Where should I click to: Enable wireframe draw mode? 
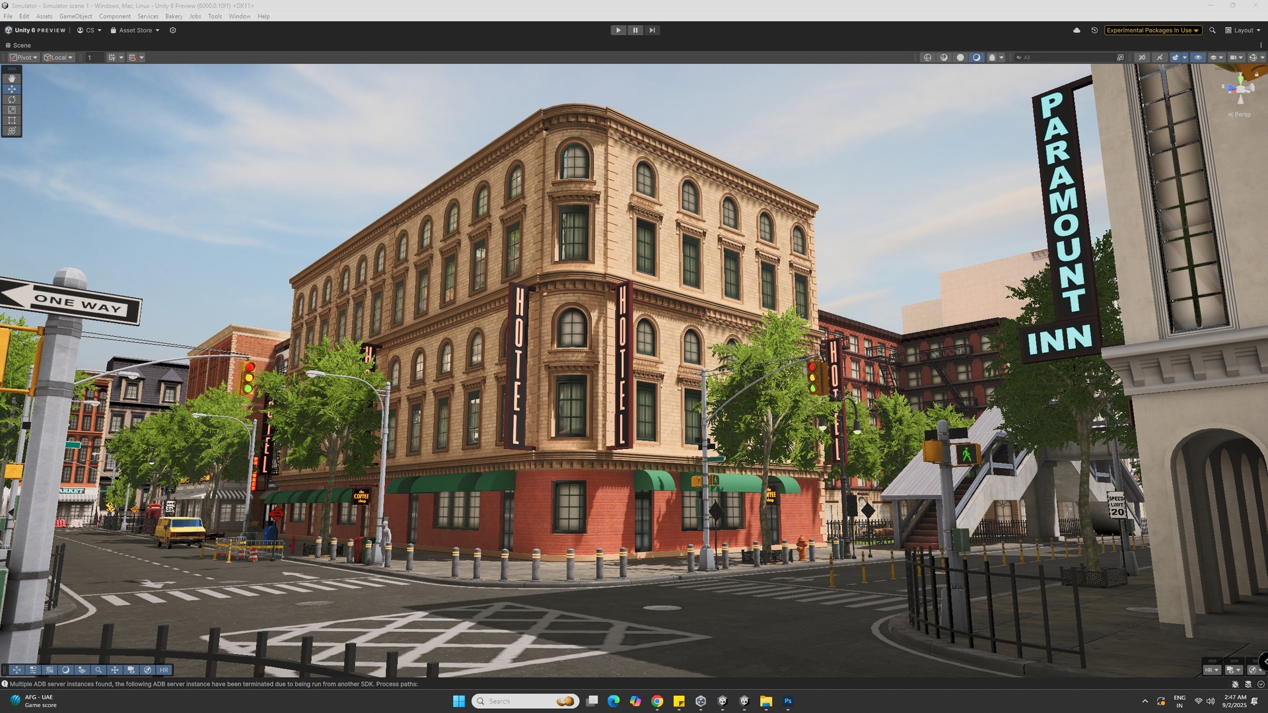pos(927,57)
